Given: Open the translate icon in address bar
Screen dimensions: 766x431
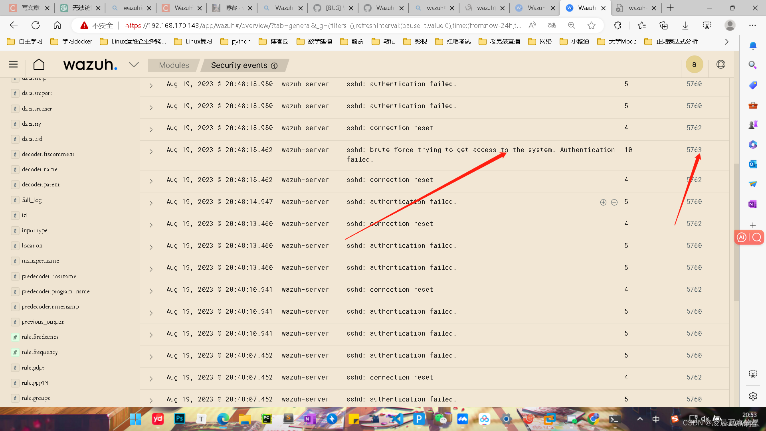Looking at the screenshot, I should coord(552,25).
